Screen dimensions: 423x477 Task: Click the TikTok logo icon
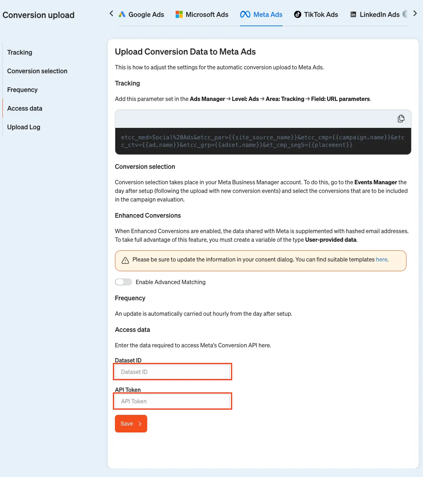pos(298,14)
